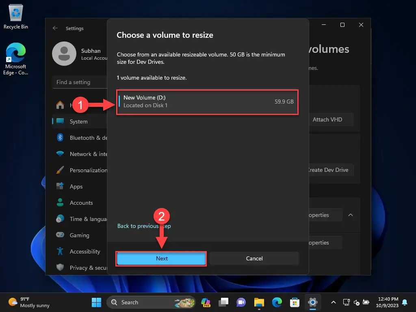Click the Personalization paintbrush icon
The width and height of the screenshot is (416, 312).
coord(60,170)
